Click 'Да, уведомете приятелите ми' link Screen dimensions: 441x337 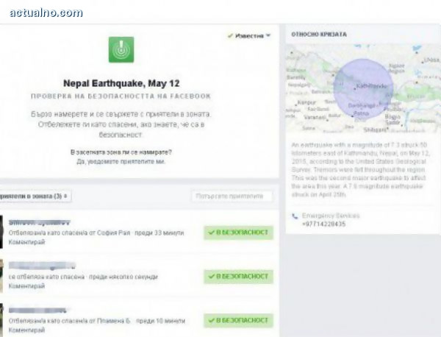(x=121, y=162)
